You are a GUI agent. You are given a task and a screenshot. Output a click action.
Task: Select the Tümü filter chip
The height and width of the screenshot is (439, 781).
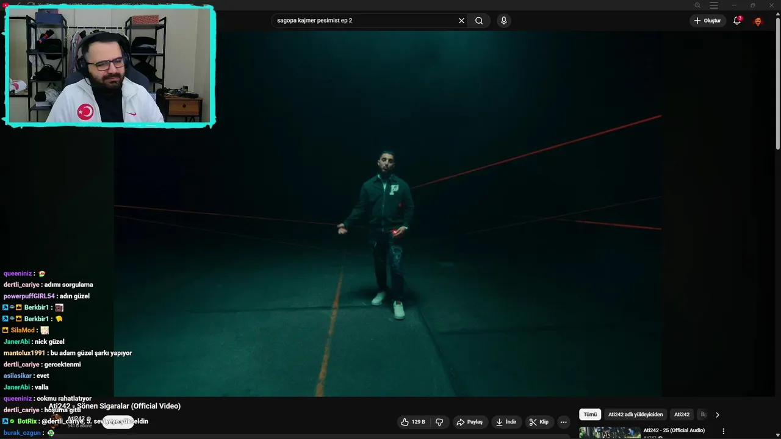[x=590, y=415]
